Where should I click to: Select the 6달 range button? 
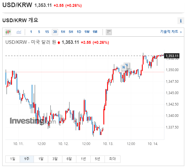pos(69,159)
